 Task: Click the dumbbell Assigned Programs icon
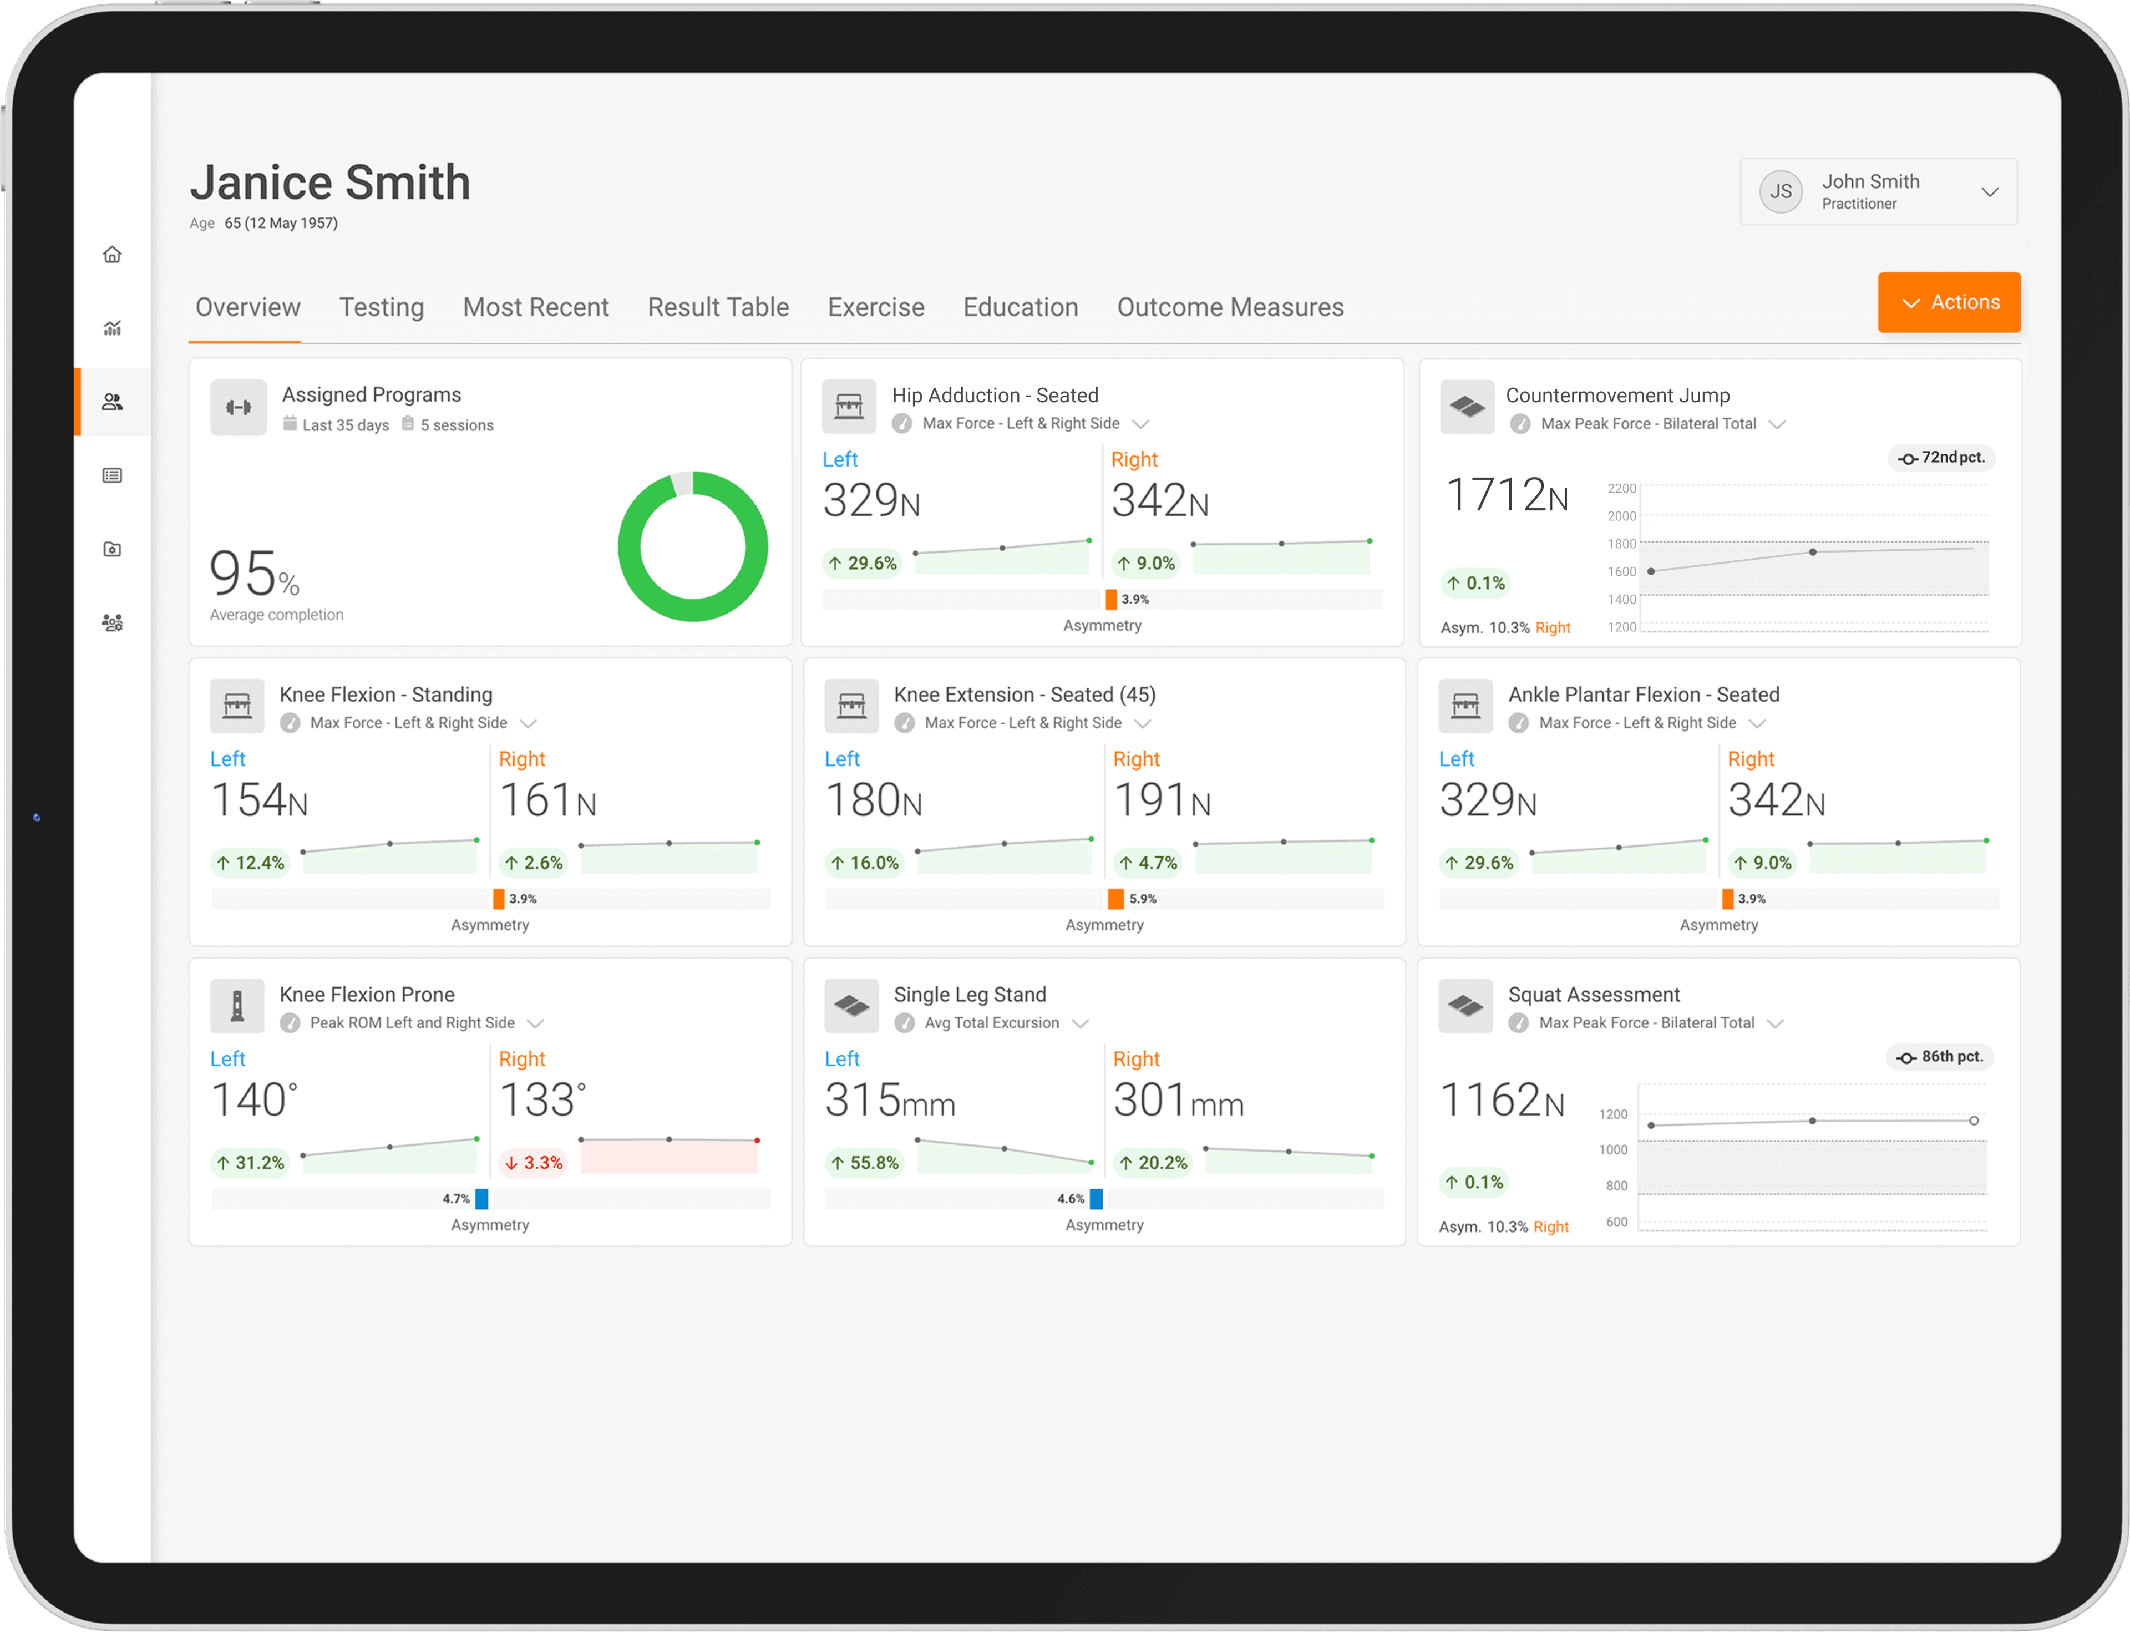click(238, 408)
